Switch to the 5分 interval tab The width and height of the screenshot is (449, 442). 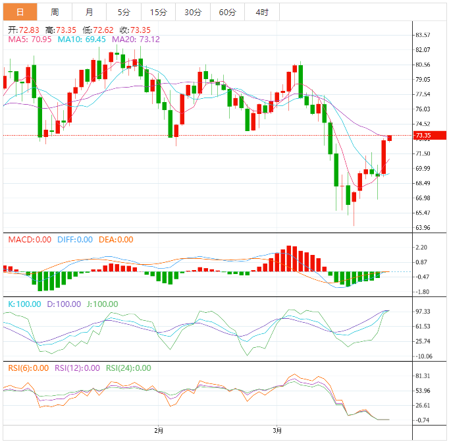tap(124, 12)
